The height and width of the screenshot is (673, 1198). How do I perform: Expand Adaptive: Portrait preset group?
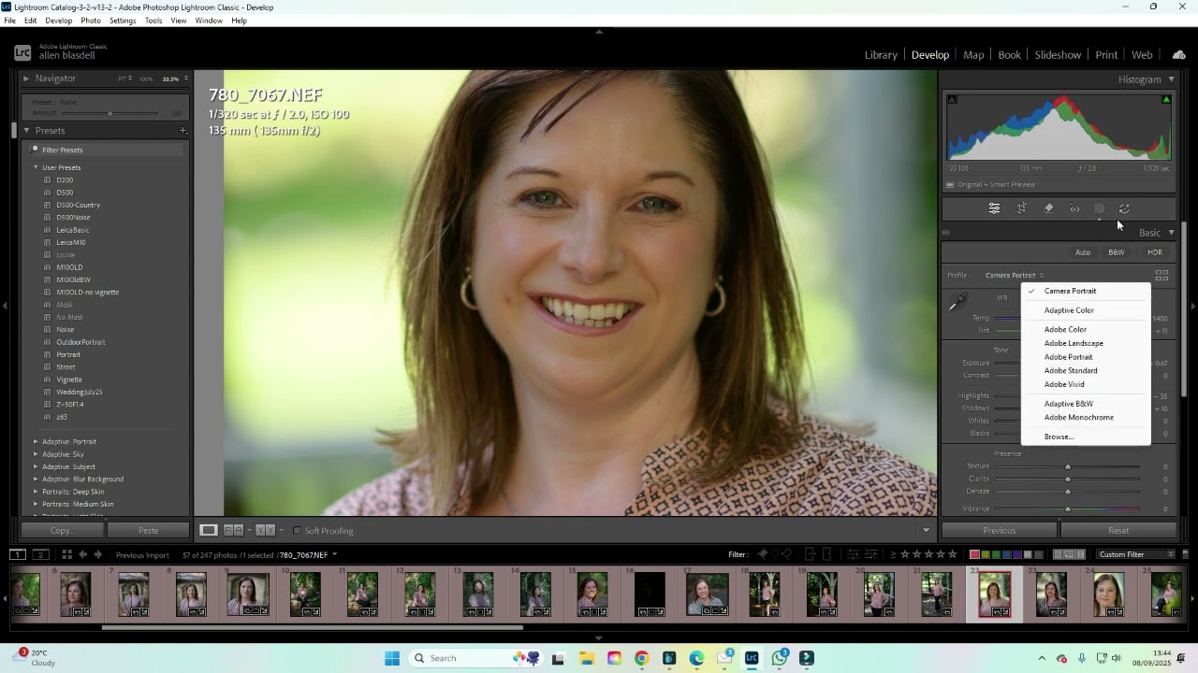[36, 441]
